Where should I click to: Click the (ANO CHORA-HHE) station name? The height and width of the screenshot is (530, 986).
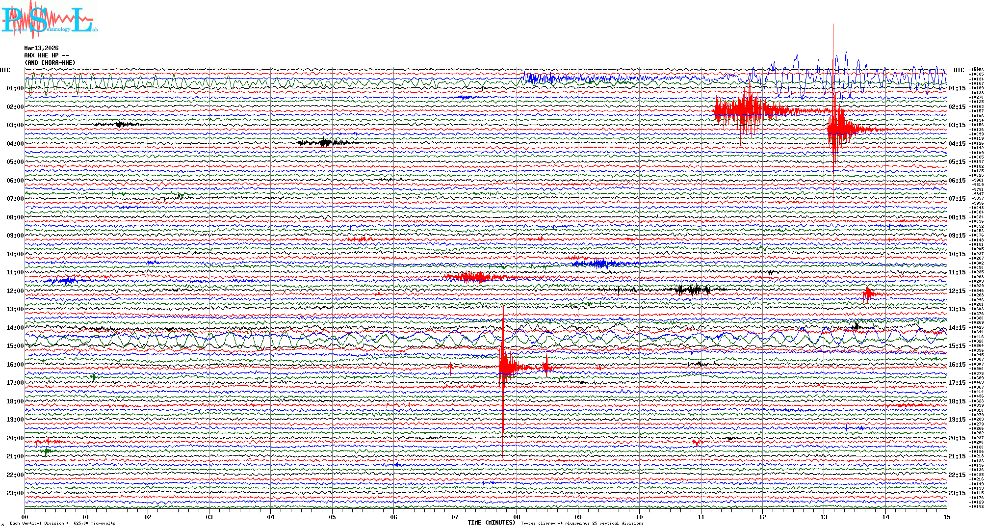point(50,63)
